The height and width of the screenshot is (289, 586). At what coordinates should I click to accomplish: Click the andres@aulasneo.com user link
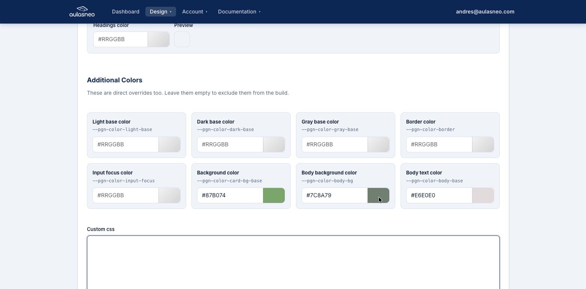pyautogui.click(x=485, y=12)
